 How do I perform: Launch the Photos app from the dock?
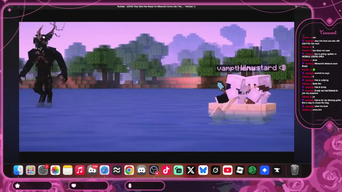tap(55, 170)
